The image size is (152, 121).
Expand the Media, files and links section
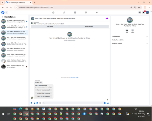pos(130,40)
